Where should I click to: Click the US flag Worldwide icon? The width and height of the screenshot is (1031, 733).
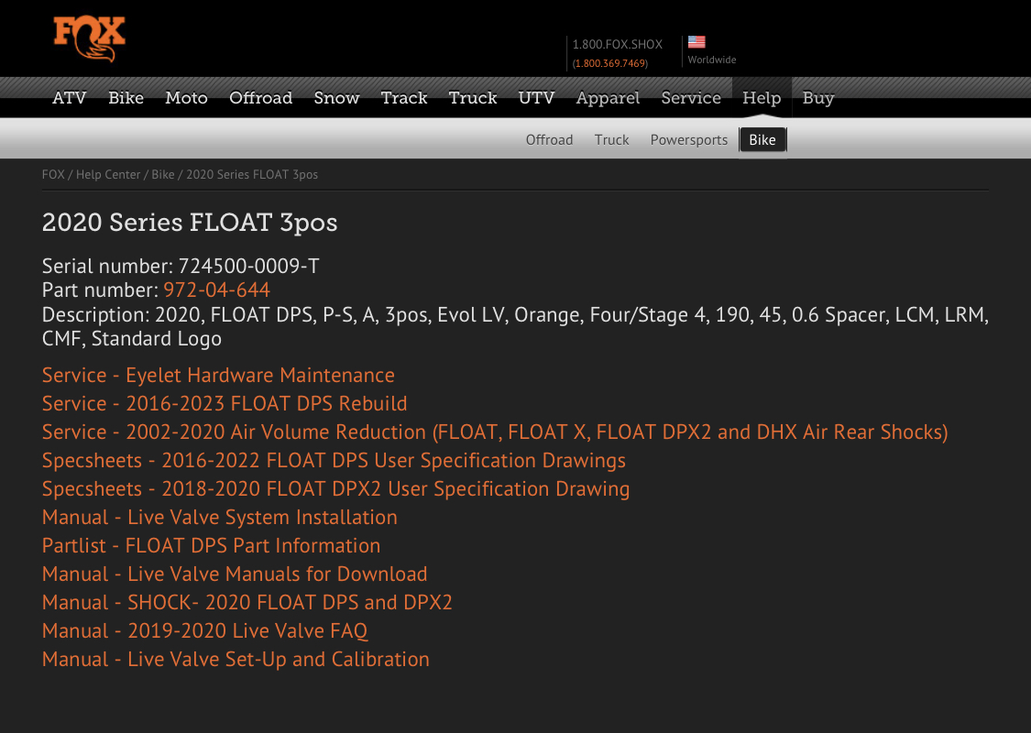tap(696, 42)
